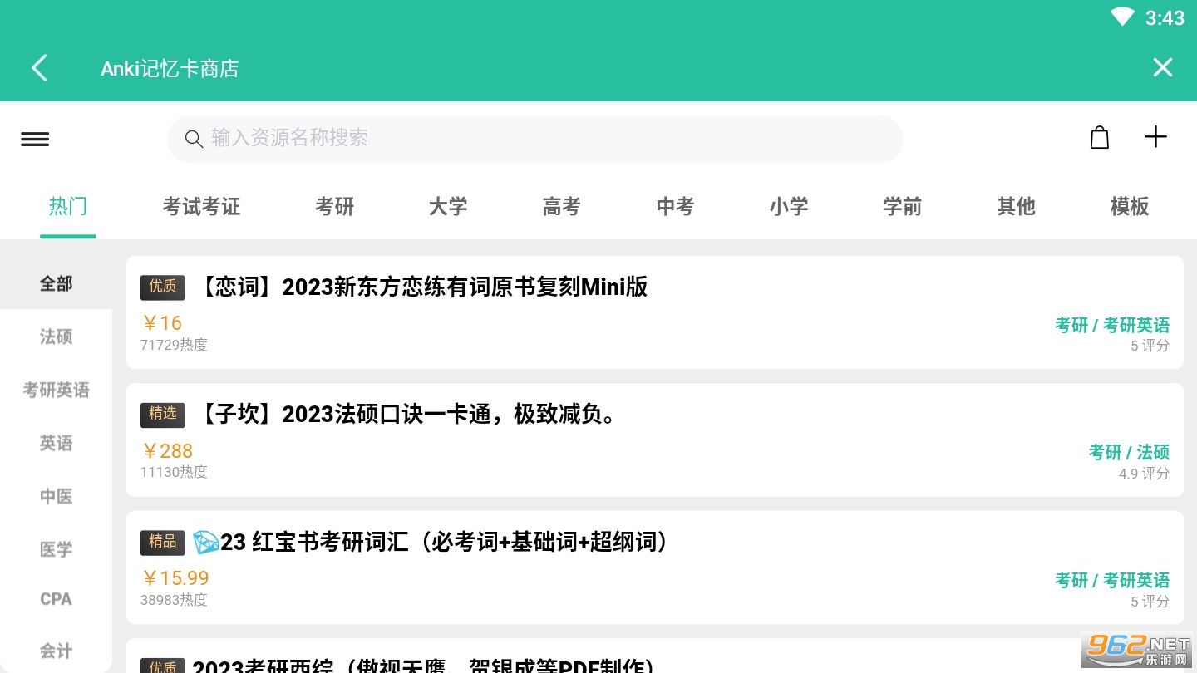Pick CPA from the sidebar list
This screenshot has height=673, width=1197.
[56, 599]
